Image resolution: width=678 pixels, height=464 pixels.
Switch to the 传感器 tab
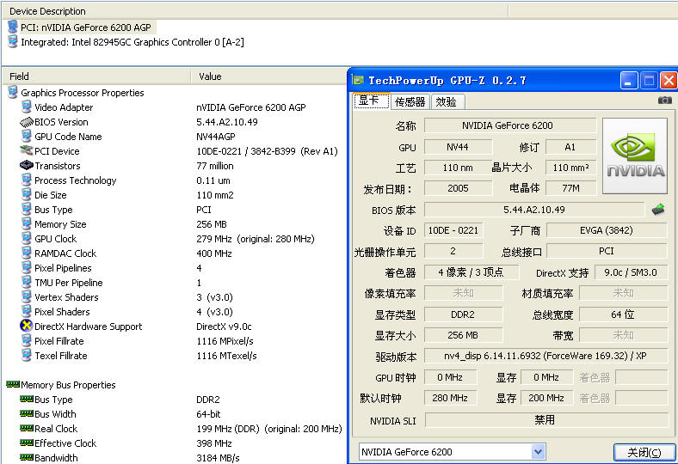410,102
